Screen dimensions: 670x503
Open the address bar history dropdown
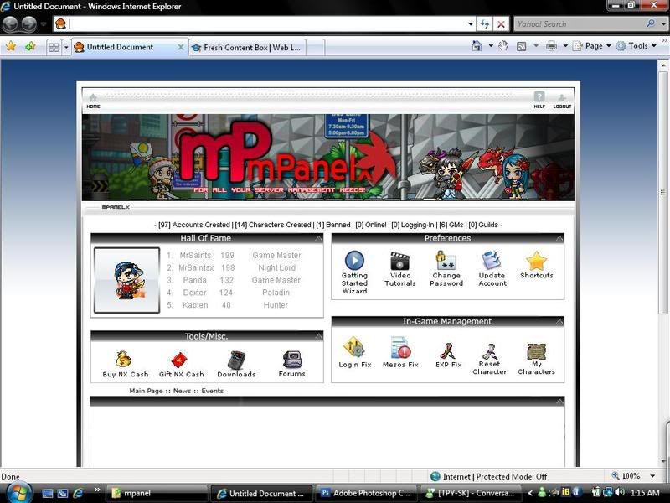(x=471, y=24)
